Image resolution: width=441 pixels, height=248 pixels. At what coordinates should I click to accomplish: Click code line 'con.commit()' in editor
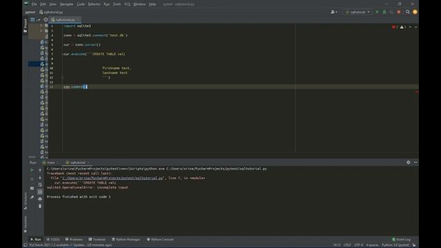pos(75,87)
